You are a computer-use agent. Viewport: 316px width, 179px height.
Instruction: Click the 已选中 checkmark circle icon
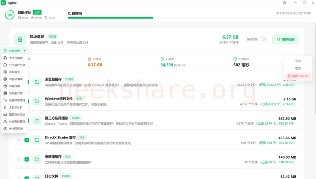click(162, 59)
